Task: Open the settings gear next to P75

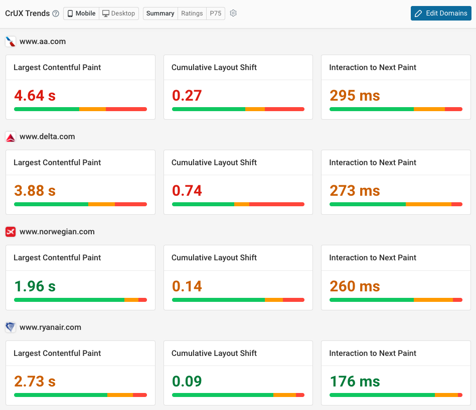Action: click(233, 14)
